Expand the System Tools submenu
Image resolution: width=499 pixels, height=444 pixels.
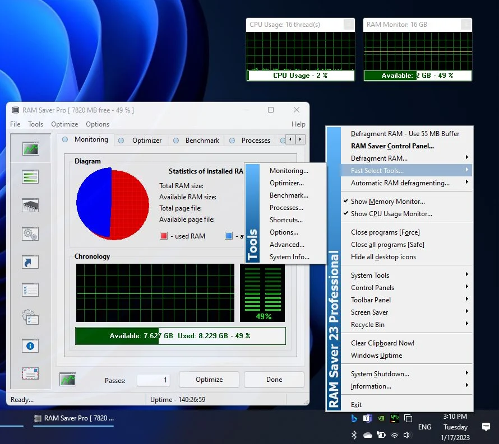(406, 275)
